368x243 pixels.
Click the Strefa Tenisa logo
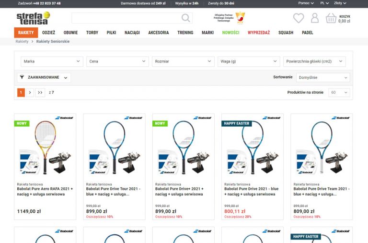33,18
